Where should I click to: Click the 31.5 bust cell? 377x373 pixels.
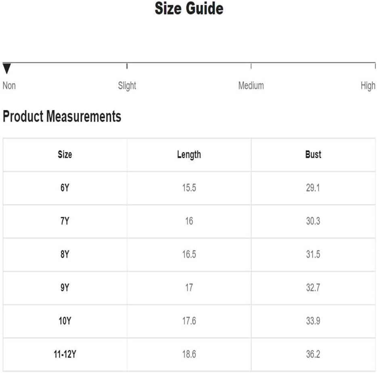313,255
